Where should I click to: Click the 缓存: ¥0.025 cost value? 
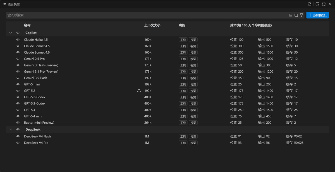(x=295, y=143)
